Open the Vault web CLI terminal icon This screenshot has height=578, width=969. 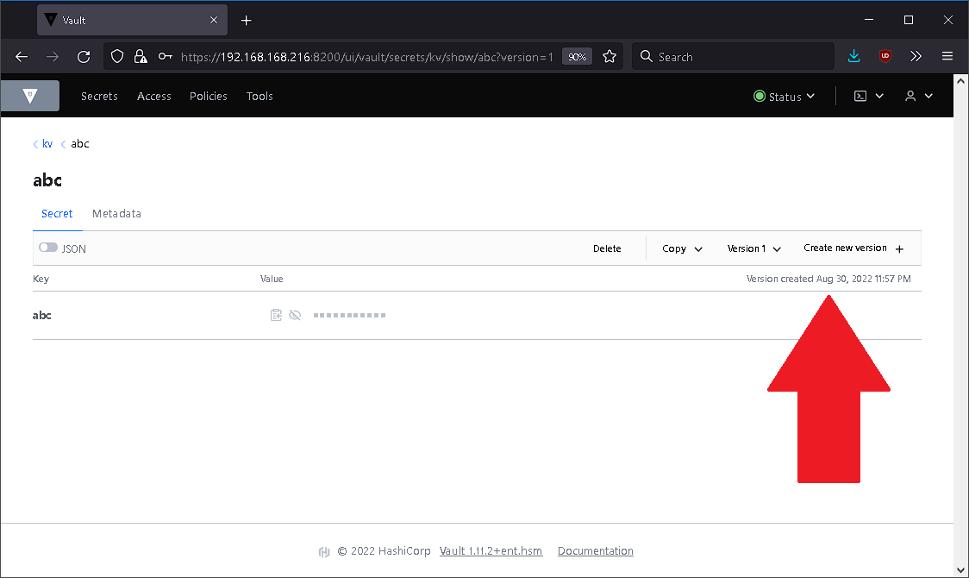(x=860, y=96)
